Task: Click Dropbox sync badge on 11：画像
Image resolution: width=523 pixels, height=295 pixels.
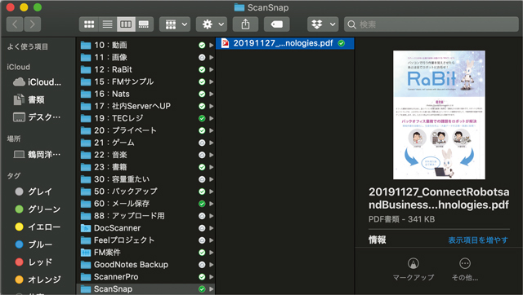Action: pyautogui.click(x=202, y=58)
